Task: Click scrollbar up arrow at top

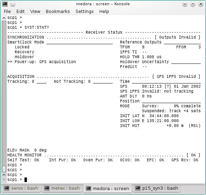Action: [x=4, y=18]
